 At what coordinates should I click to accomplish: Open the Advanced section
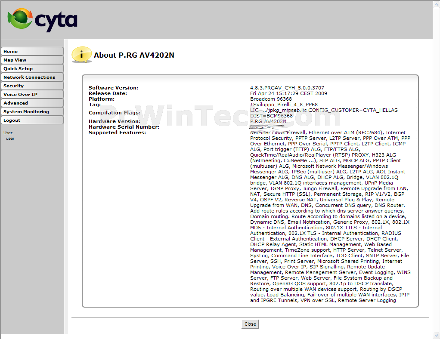[x=32, y=103]
